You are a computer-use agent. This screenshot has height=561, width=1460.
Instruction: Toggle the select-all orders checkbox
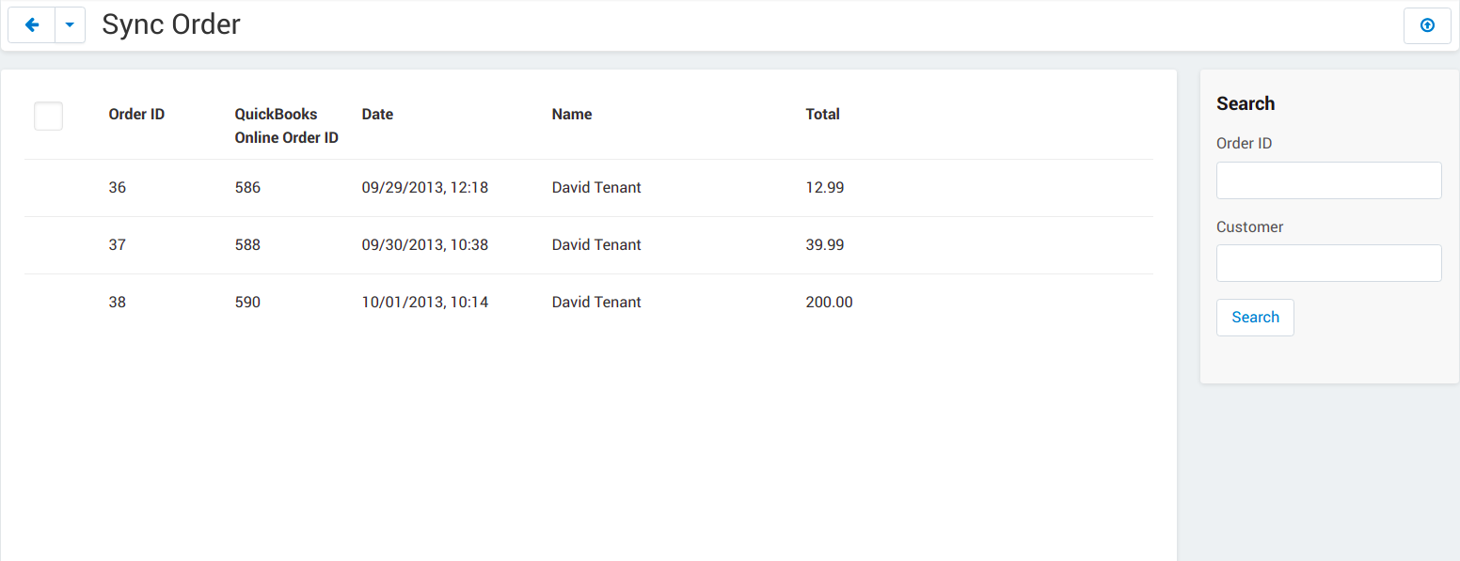(48, 116)
